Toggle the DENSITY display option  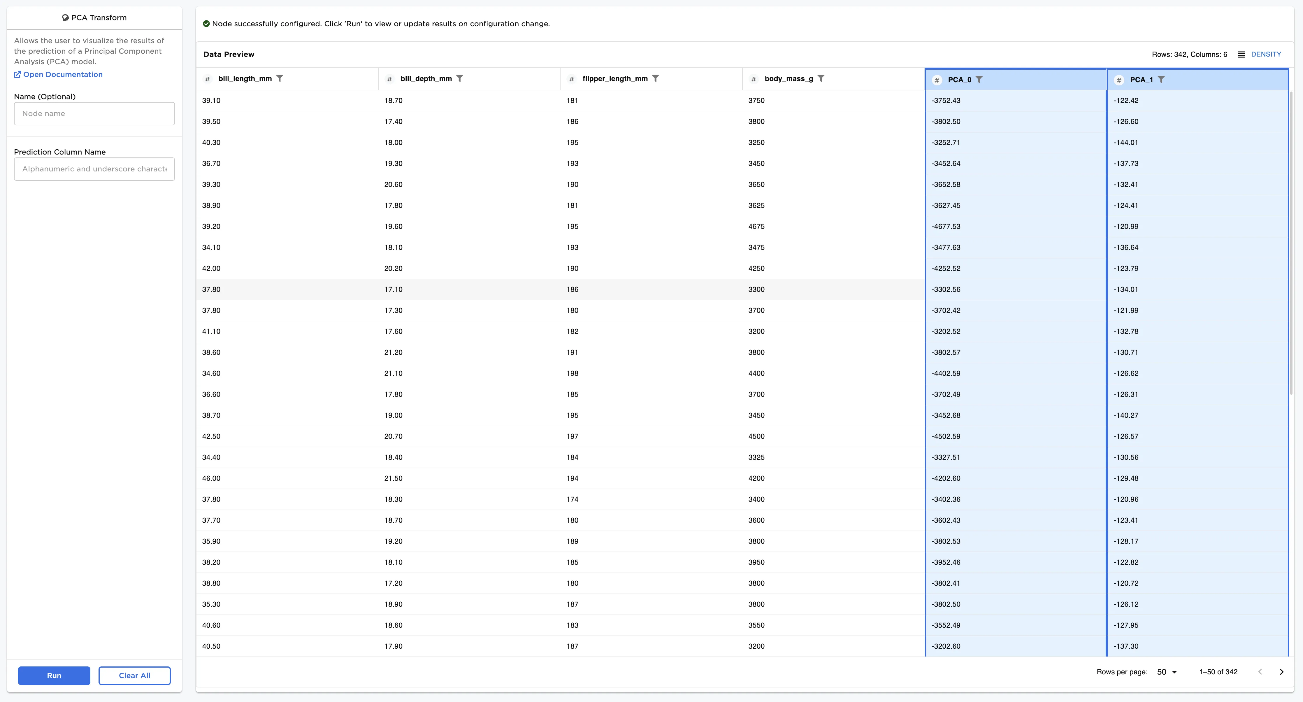coord(1266,54)
